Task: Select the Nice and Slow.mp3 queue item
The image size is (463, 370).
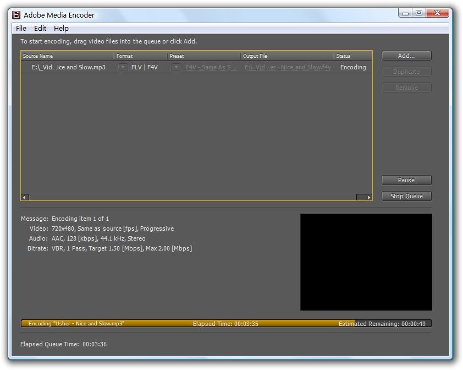Action: [69, 67]
